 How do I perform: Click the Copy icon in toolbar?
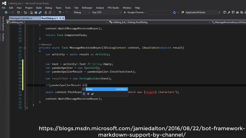coord(50,12)
